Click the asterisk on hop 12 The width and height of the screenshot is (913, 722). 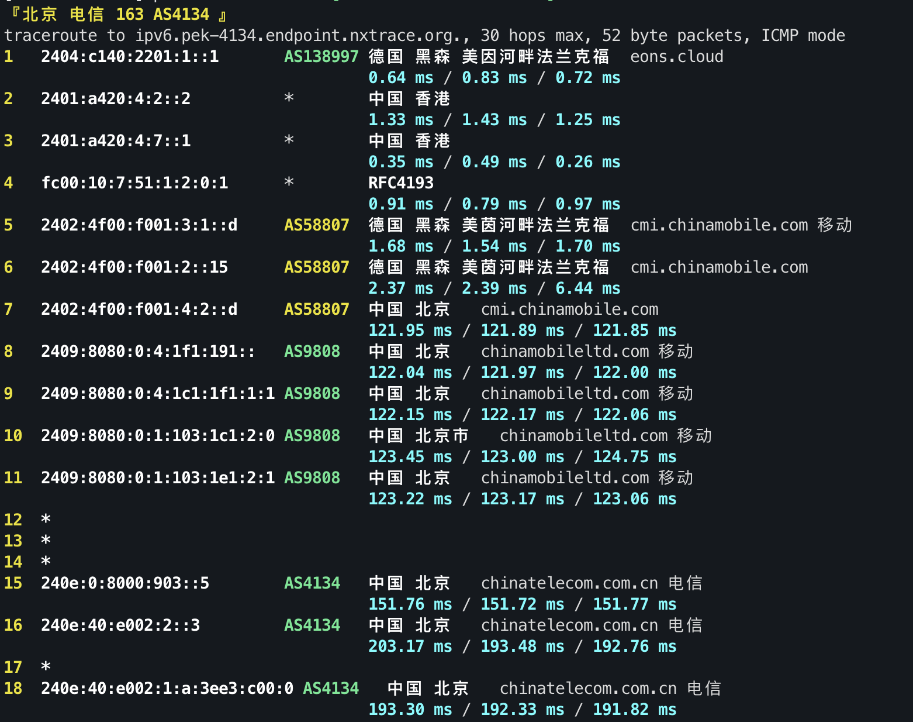pyautogui.click(x=45, y=519)
